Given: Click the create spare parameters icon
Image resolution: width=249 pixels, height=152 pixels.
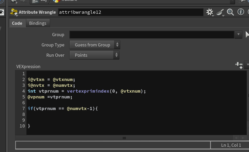Looking at the screenshot, I should pos(239,65).
